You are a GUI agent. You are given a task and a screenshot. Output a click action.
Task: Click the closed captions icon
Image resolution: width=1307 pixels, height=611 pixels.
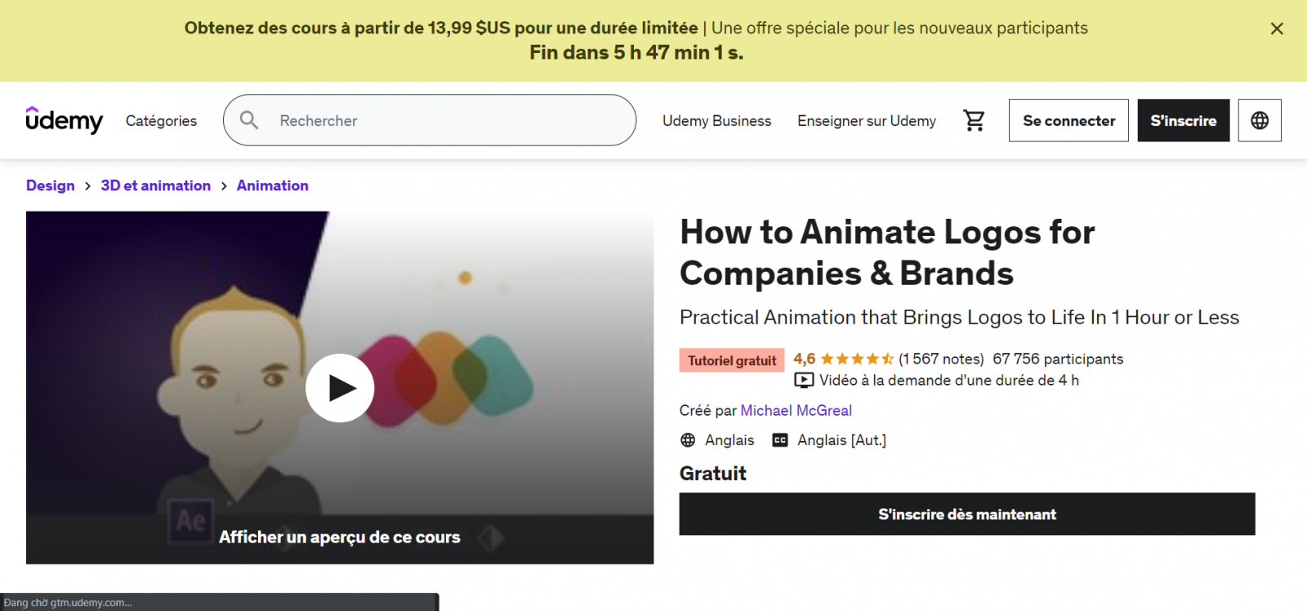click(x=780, y=440)
